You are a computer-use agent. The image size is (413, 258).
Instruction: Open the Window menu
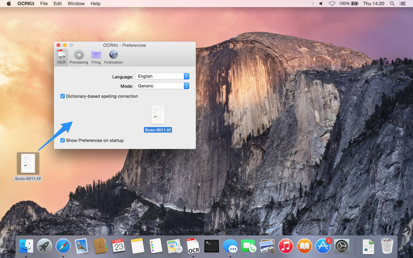[76, 4]
